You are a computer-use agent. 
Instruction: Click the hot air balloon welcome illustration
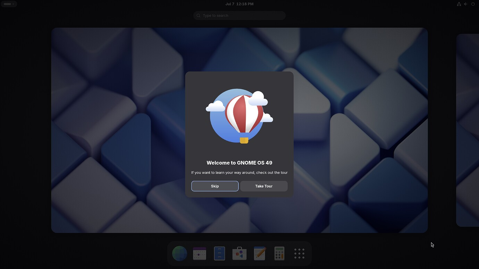click(x=239, y=116)
